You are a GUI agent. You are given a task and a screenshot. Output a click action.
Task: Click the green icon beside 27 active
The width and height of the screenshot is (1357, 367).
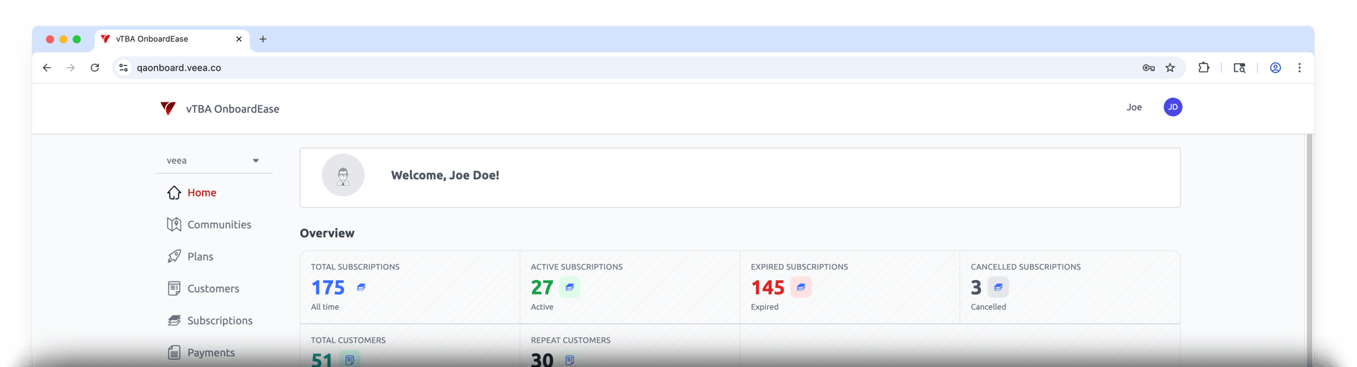(x=570, y=288)
